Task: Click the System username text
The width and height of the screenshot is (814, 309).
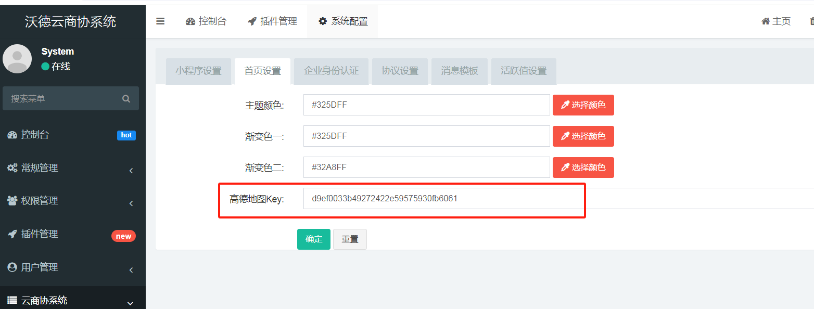Action: [58, 51]
